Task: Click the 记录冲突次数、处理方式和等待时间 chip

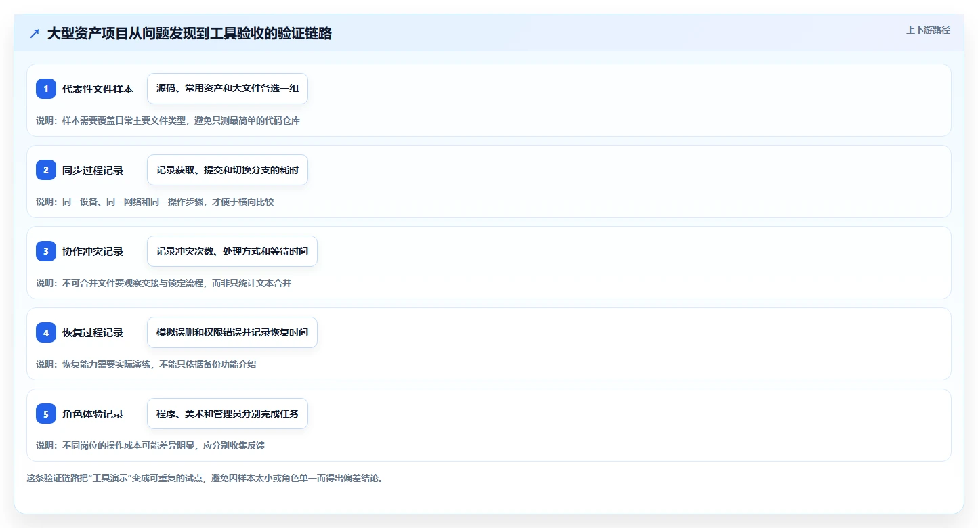Action: (232, 251)
